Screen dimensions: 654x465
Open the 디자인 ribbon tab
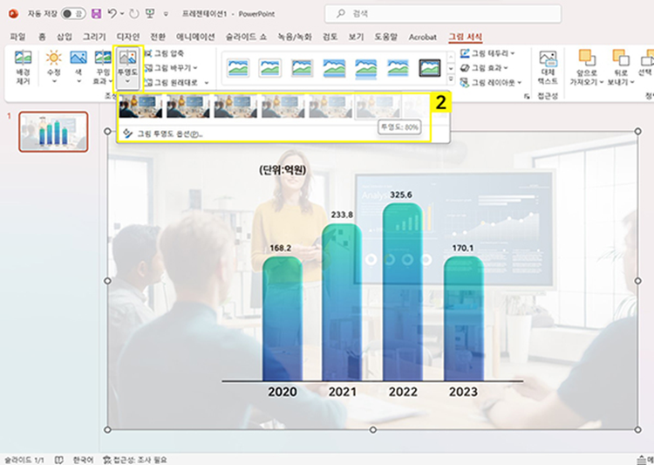(128, 37)
